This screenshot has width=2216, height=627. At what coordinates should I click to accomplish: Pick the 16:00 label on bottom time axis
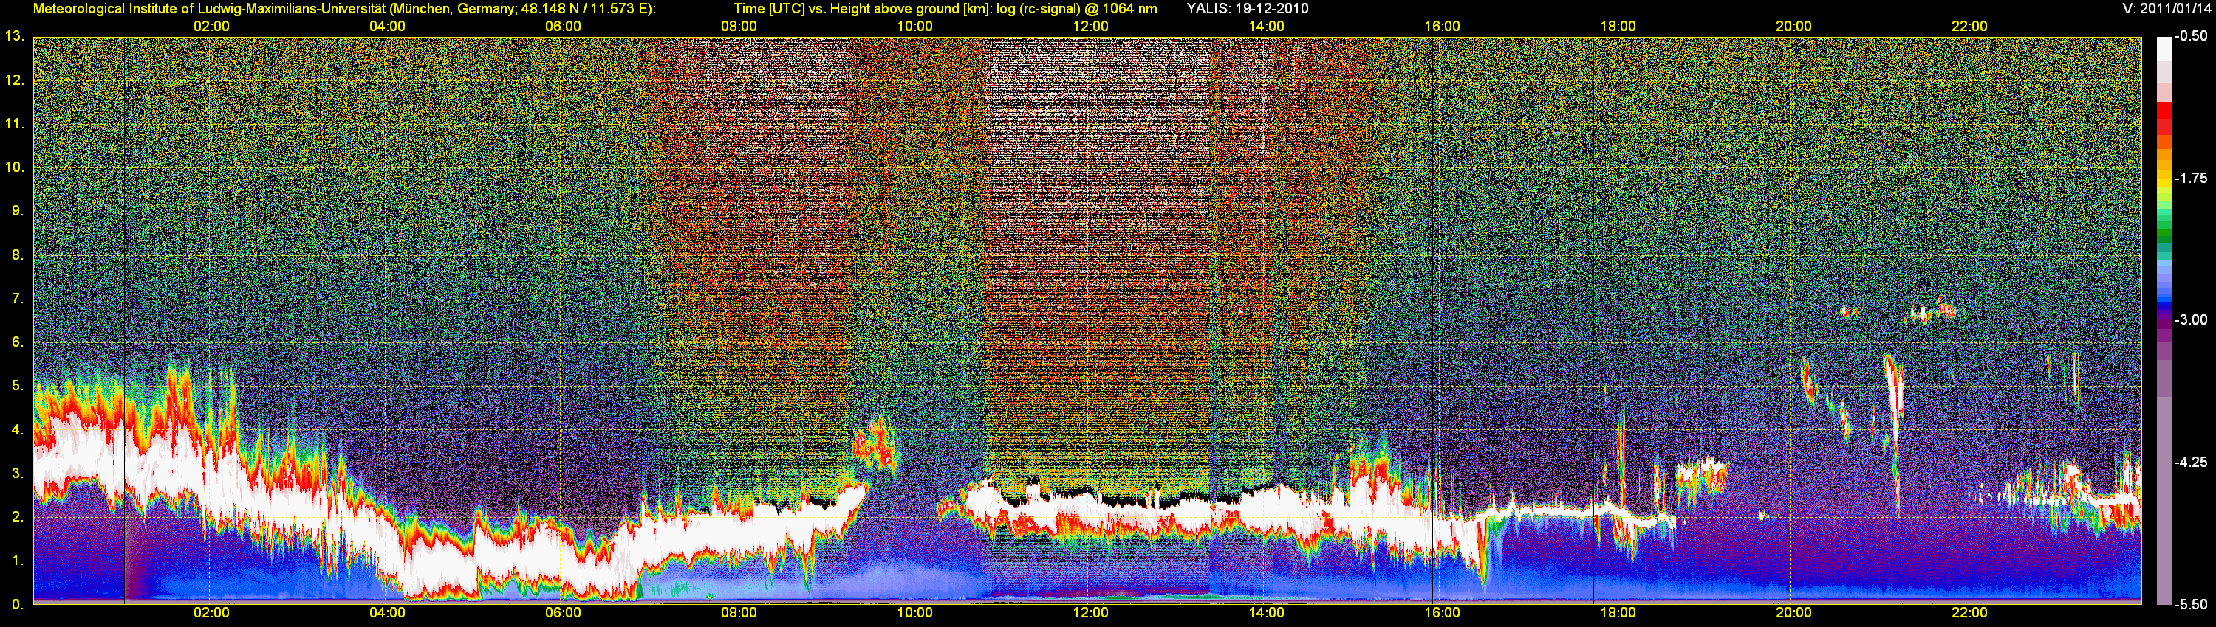(x=1442, y=613)
